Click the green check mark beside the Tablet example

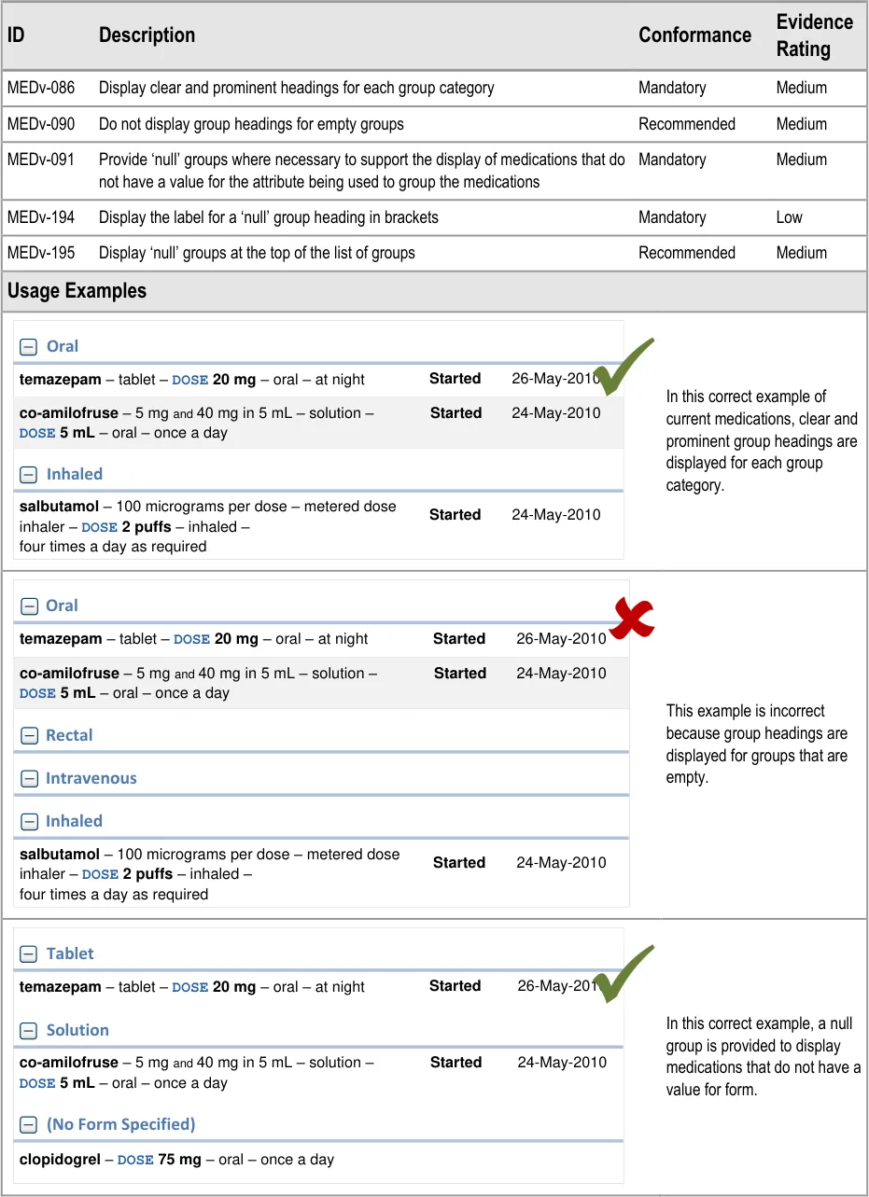(x=623, y=973)
